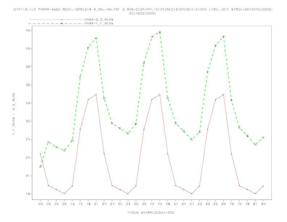The height and width of the screenshot is (222, 287).
Task: Select red O.O_MEAN low marker at hour 09
Action: [64, 193]
